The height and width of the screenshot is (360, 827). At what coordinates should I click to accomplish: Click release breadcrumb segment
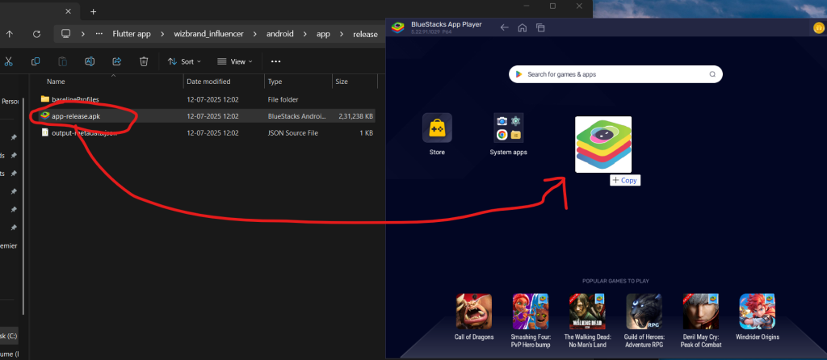pos(365,34)
